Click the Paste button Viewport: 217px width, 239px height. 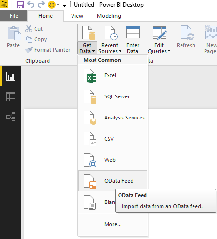(x=13, y=37)
